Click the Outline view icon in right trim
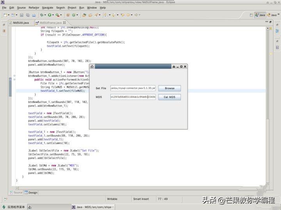Viewport: 281px width, 210px height. pos(277,31)
